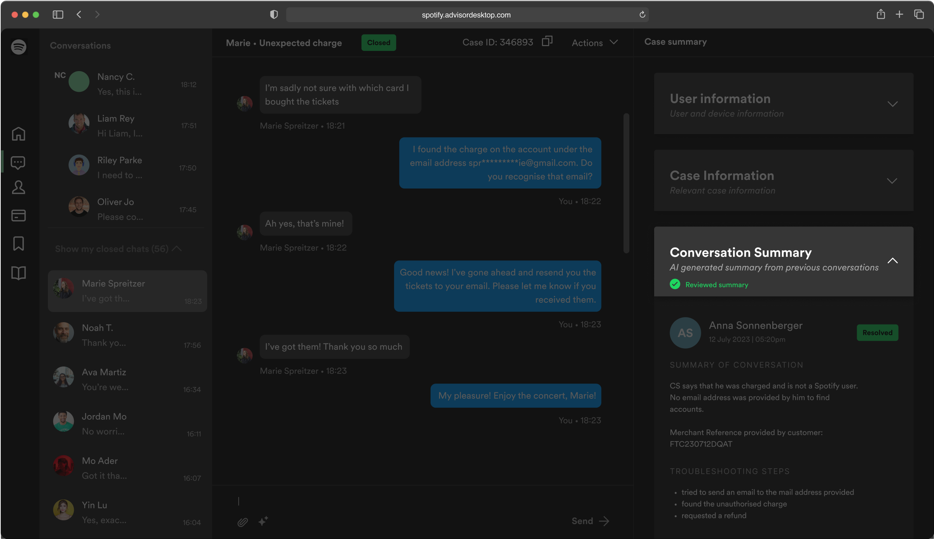The width and height of the screenshot is (934, 539).
Task: Open the Actions dropdown menu
Action: [x=594, y=43]
